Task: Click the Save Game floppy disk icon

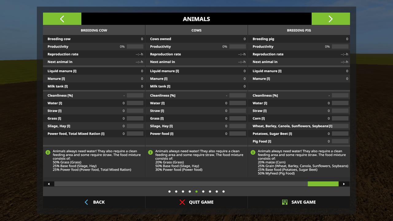Action: [285, 202]
